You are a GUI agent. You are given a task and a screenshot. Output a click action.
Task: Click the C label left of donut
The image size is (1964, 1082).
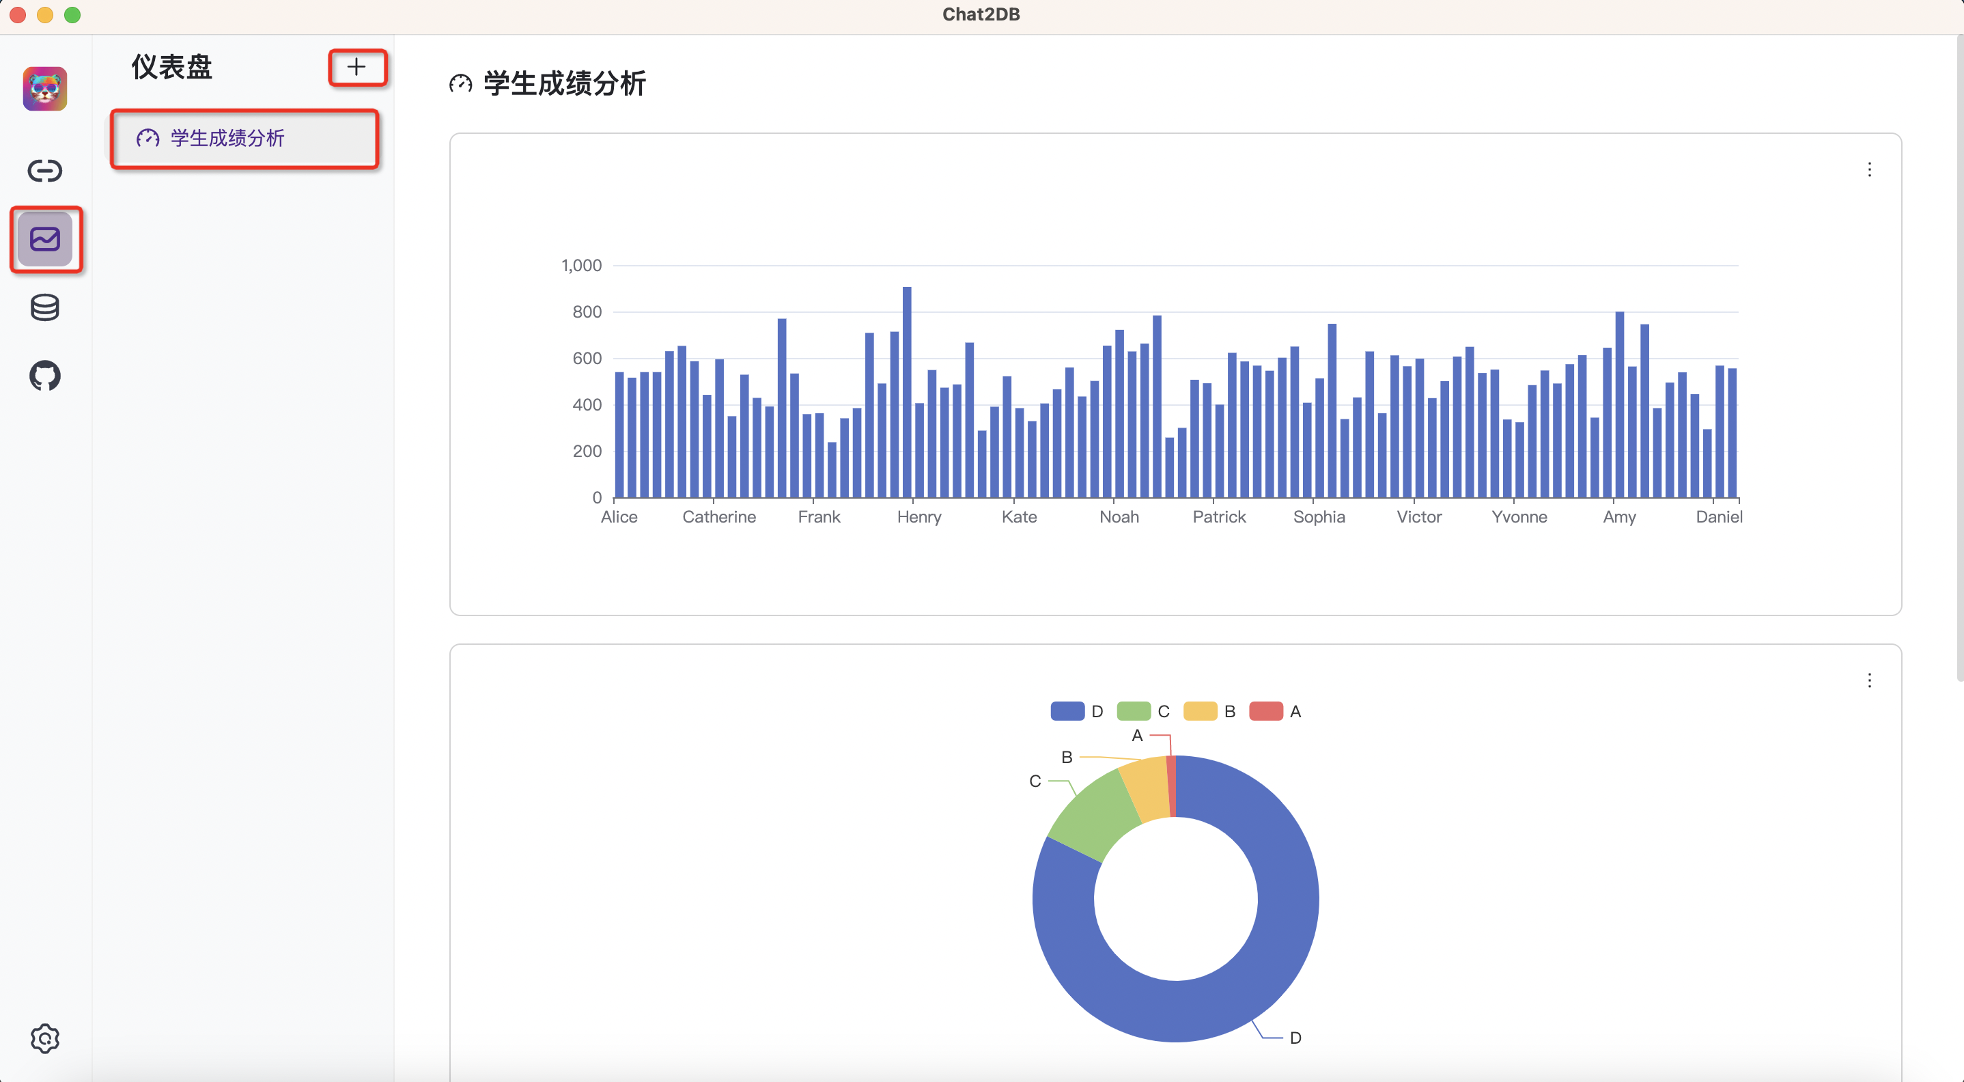[1035, 781]
